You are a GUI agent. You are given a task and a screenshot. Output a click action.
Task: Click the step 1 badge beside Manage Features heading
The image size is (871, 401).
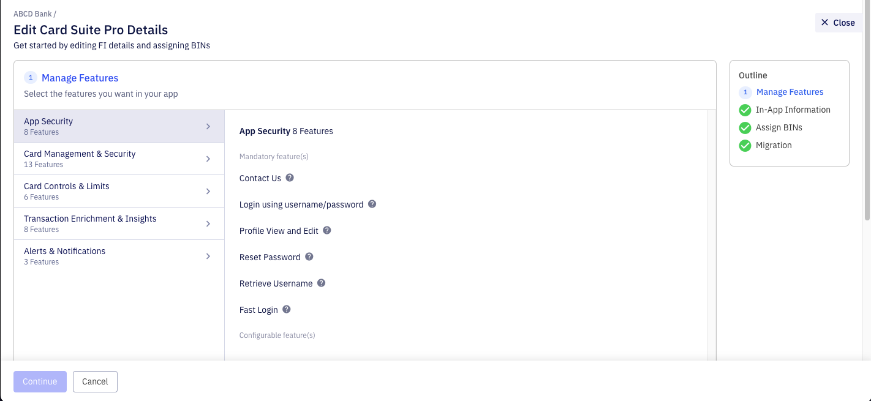[x=31, y=77]
